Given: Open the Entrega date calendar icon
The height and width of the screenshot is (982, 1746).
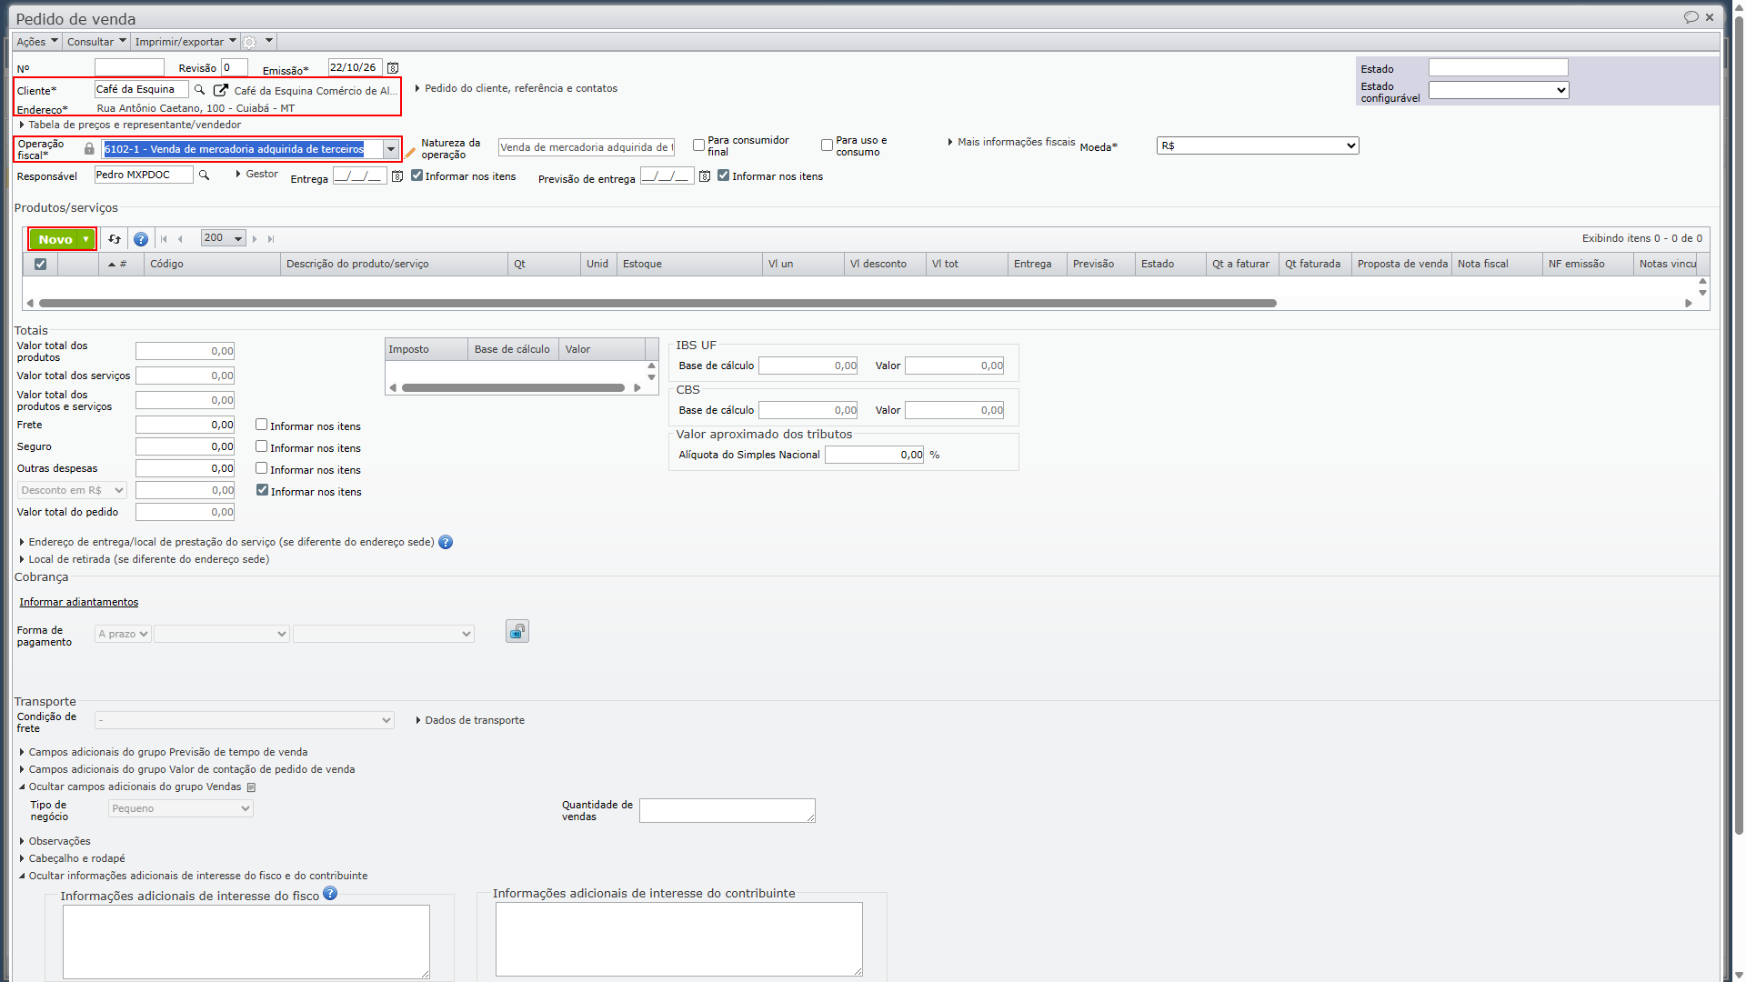Looking at the screenshot, I should [397, 176].
